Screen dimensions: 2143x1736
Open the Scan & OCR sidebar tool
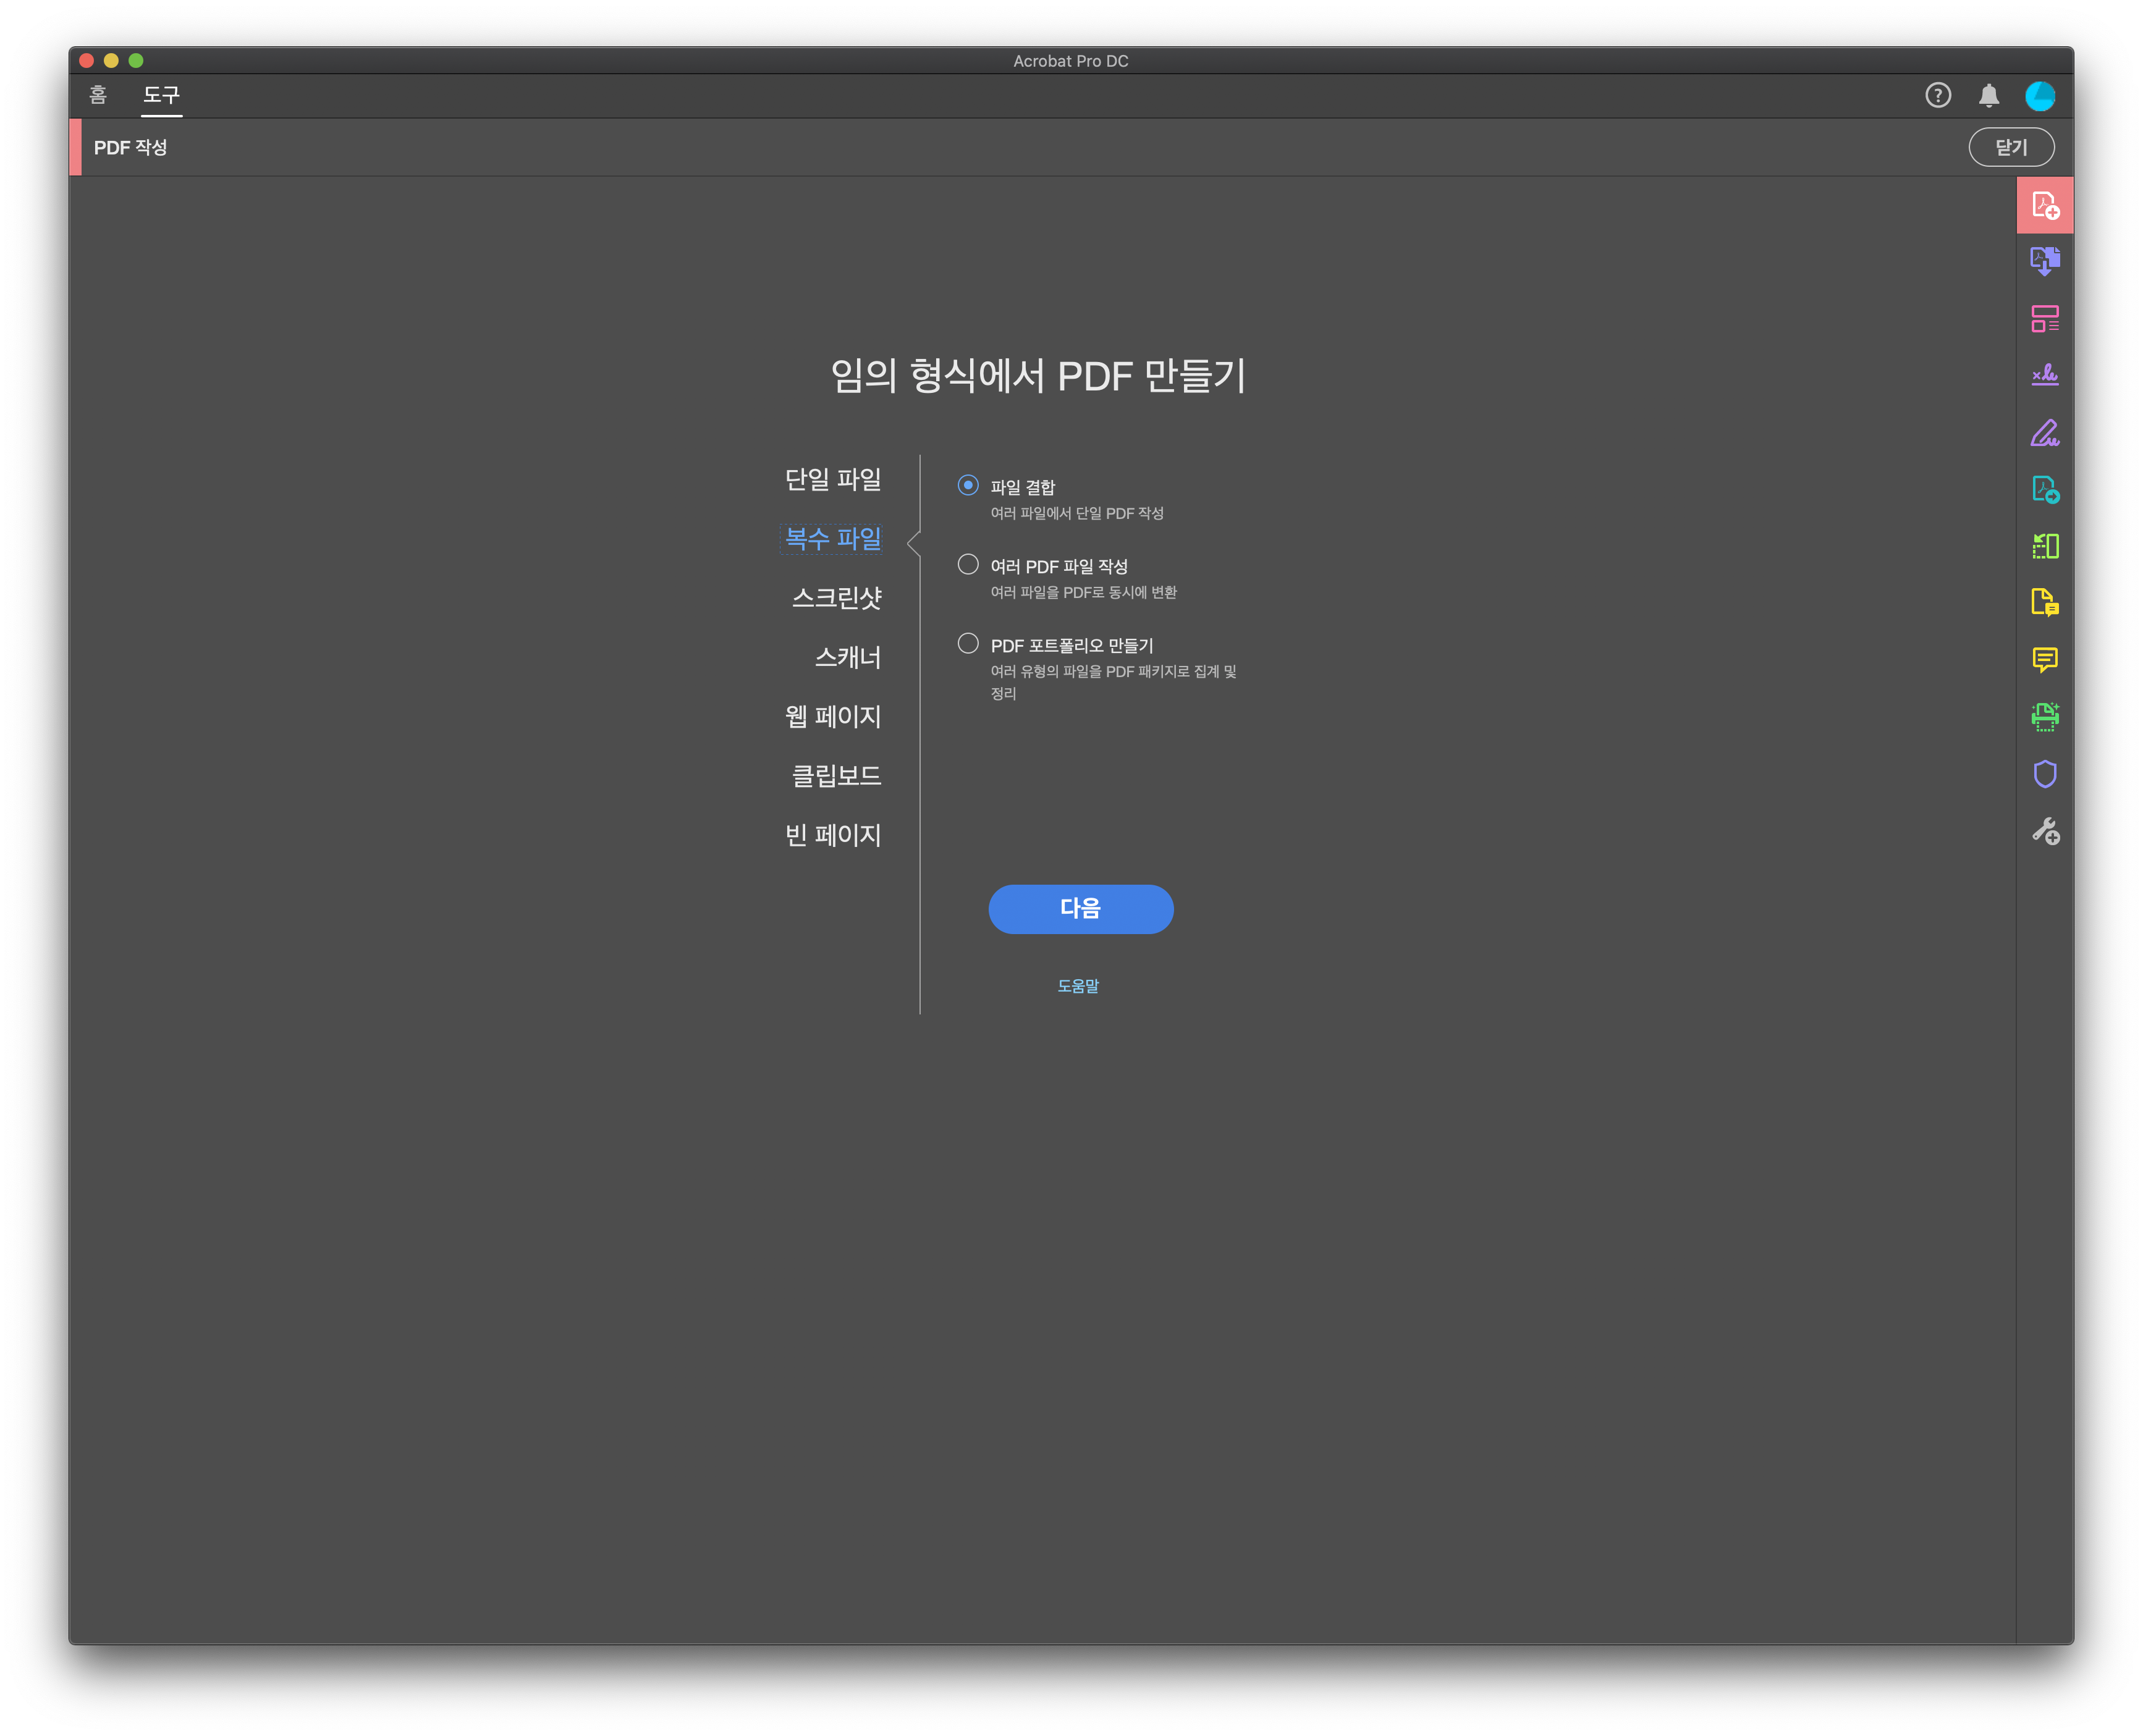coord(2044,716)
